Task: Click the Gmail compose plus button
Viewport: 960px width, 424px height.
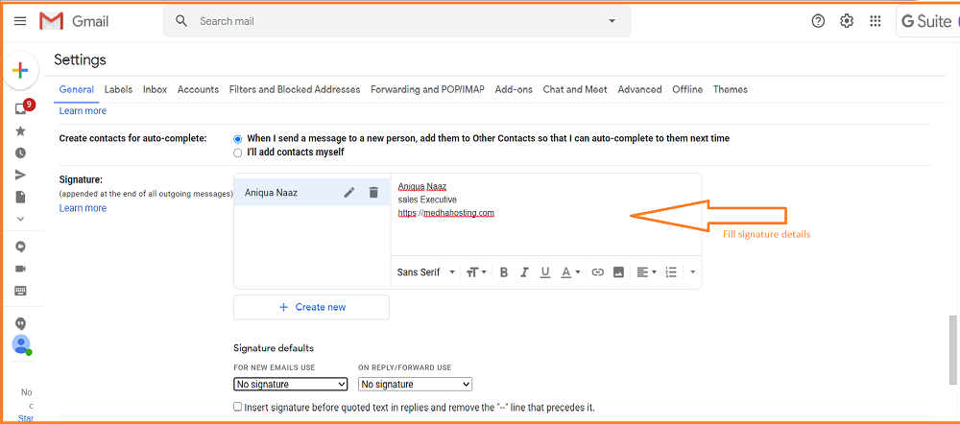Action: point(20,71)
